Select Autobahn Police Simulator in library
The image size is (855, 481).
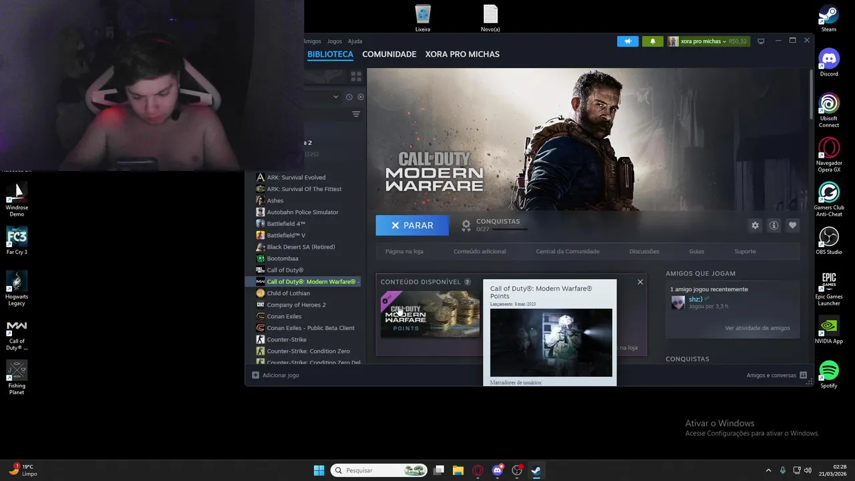[303, 212]
